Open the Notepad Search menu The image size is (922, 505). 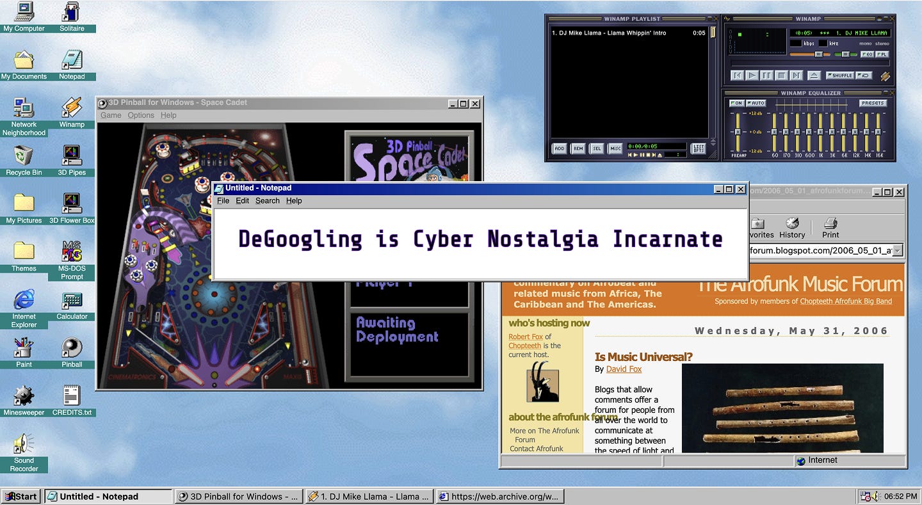[268, 201]
